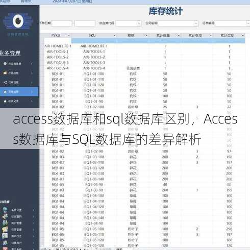Viewport: 250px width, 250px height.
Task: Click the SKU column header
Action: click(x=92, y=35)
